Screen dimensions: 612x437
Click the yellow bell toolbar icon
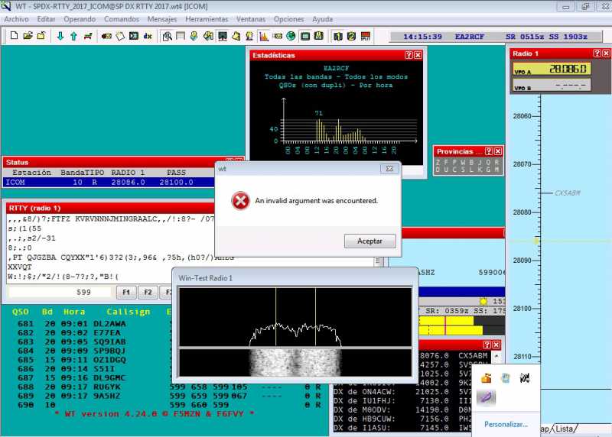(x=236, y=36)
